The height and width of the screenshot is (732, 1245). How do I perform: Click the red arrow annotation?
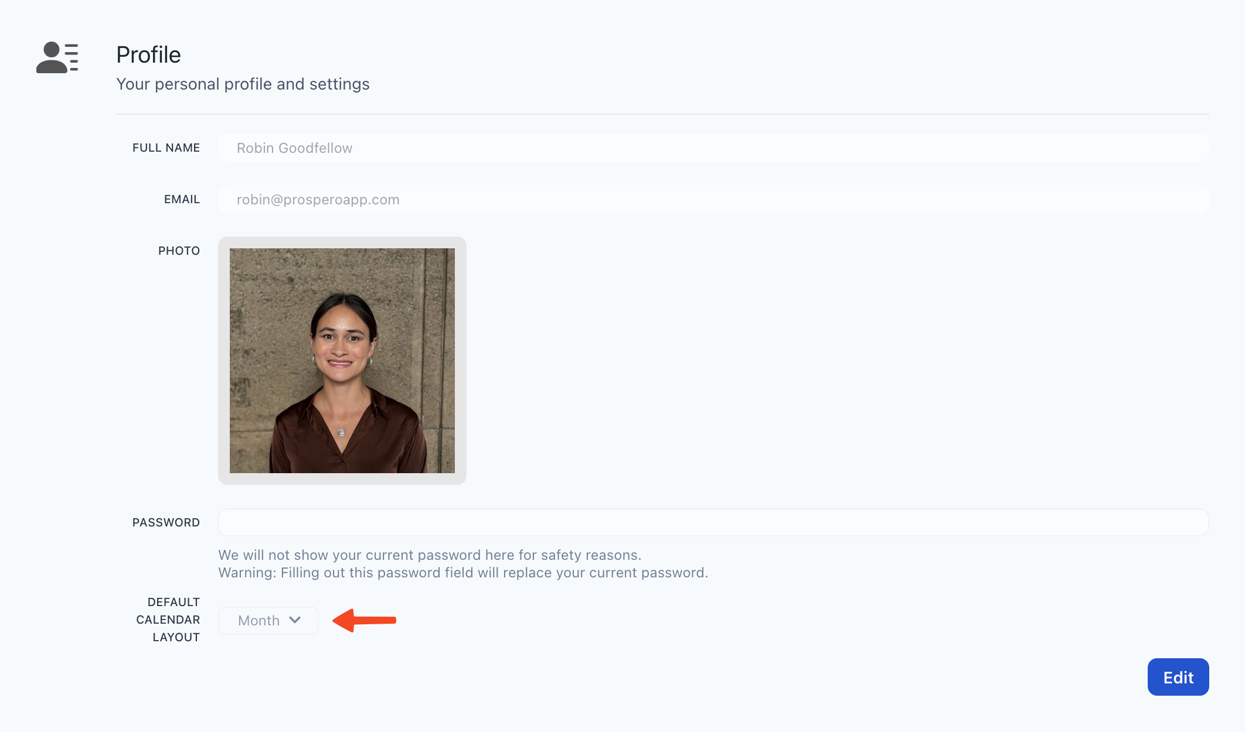coord(364,620)
